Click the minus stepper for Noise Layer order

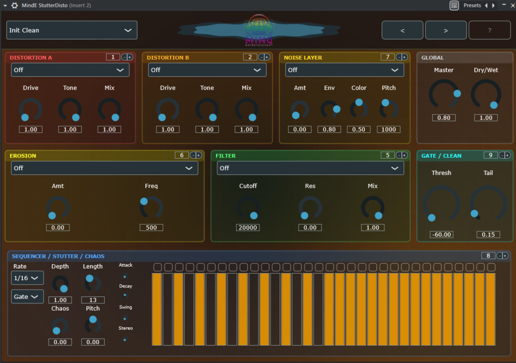click(x=399, y=57)
